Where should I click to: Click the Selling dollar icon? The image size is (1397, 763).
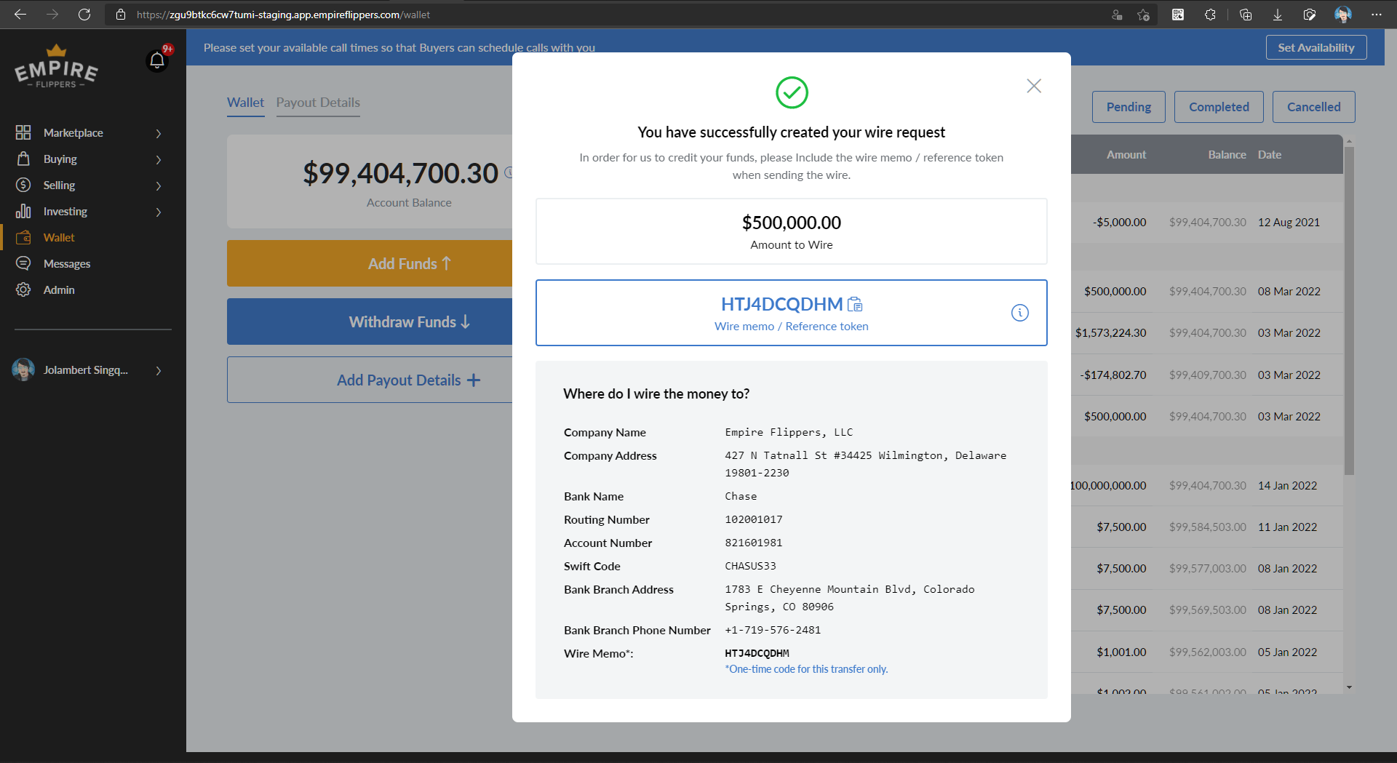coord(23,185)
